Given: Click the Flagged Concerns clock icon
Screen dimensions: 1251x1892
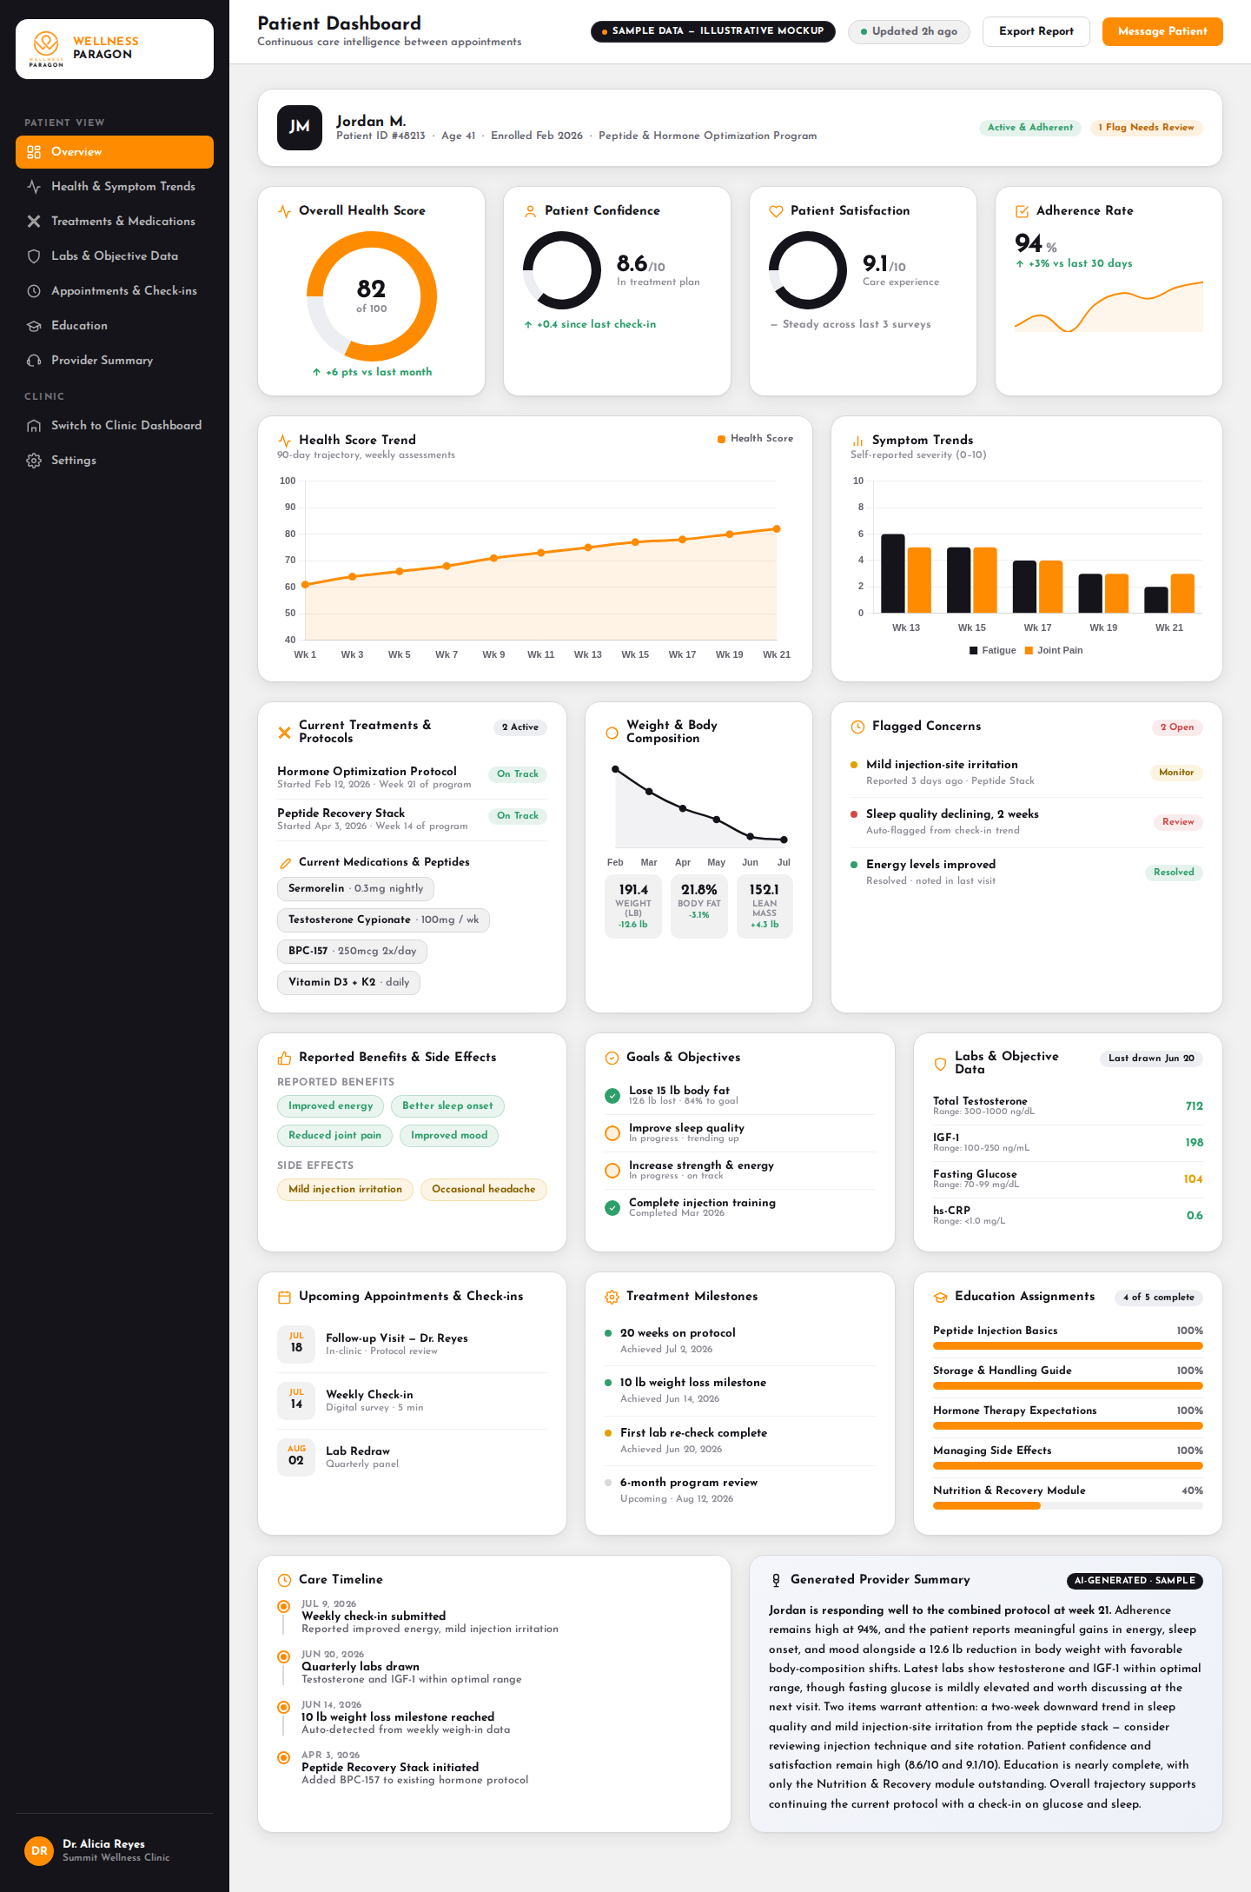Looking at the screenshot, I should tap(857, 727).
